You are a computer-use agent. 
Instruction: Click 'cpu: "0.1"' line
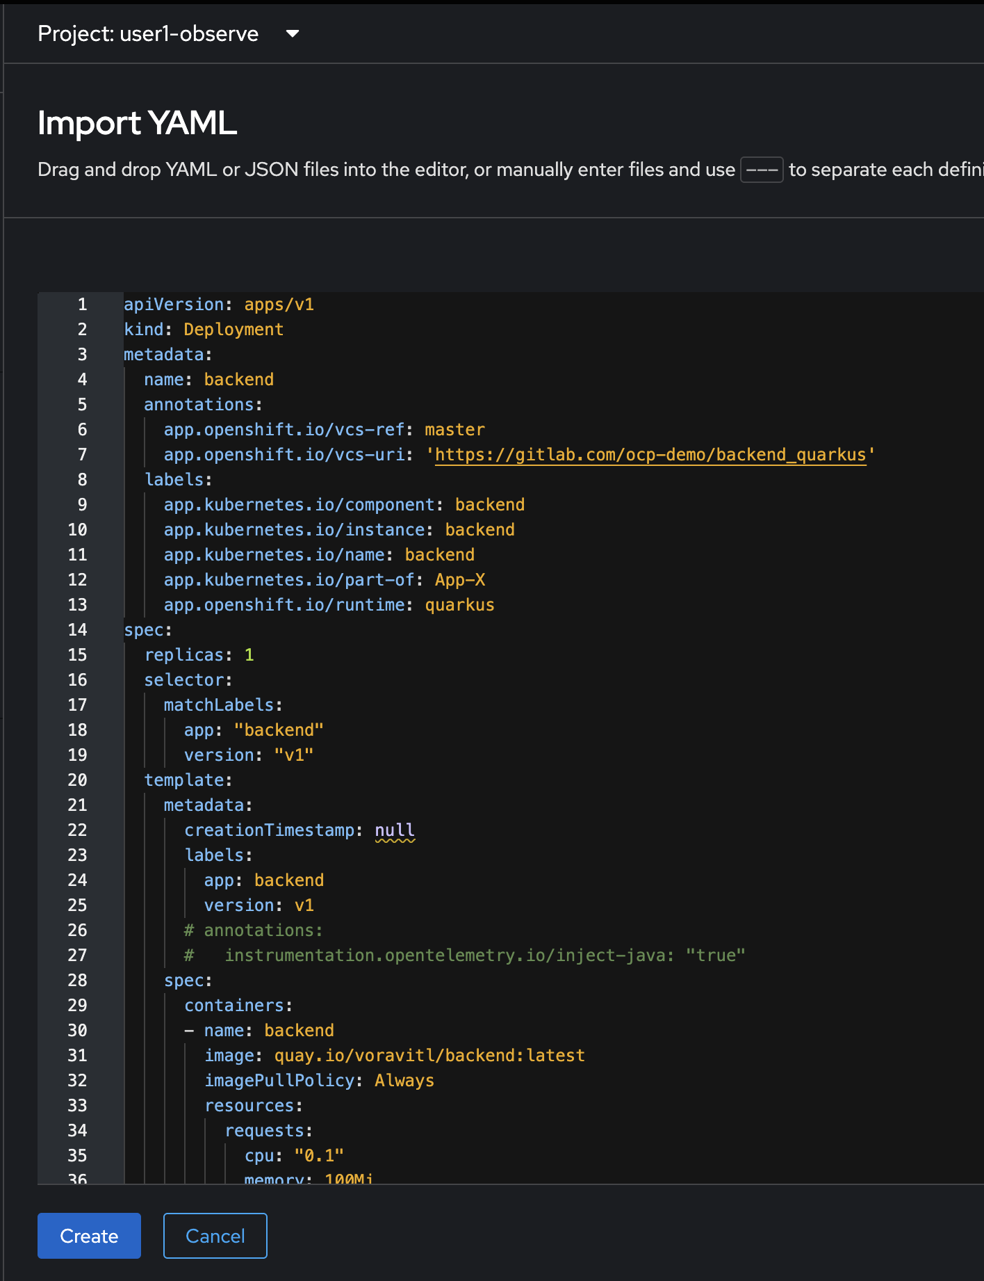click(294, 1156)
